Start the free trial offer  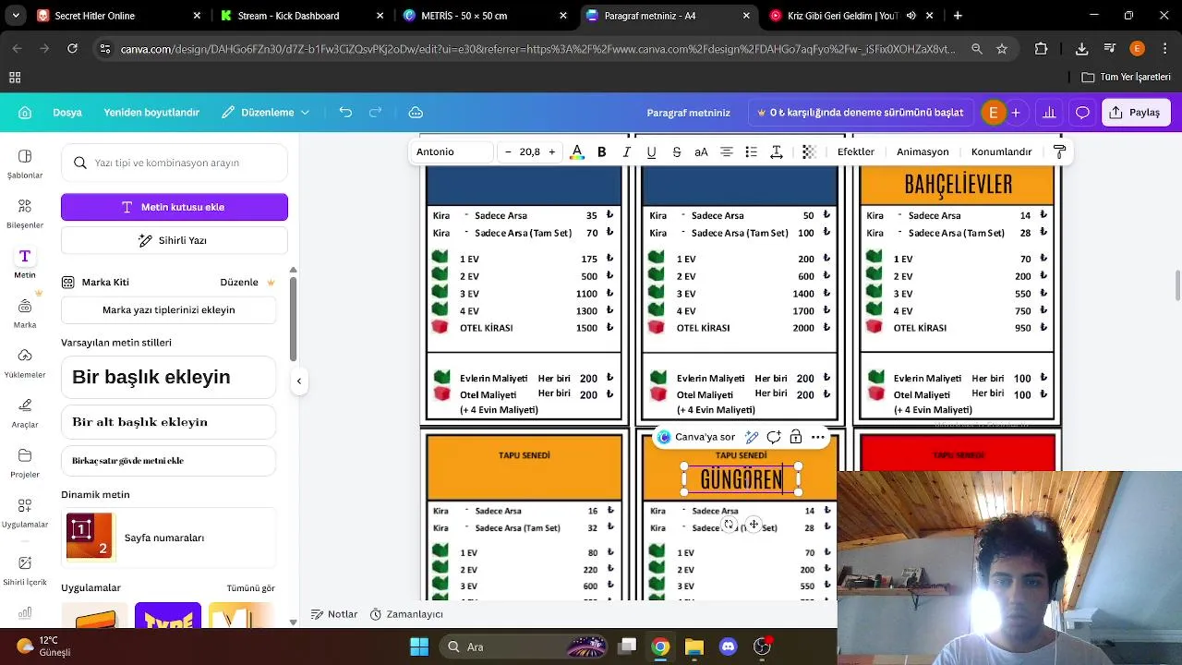(860, 113)
